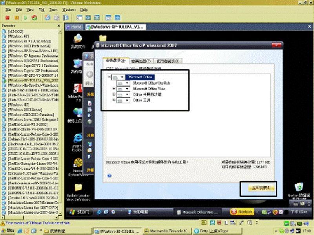Take a snapshot using the VMware toolbar icon

tap(47, 18)
